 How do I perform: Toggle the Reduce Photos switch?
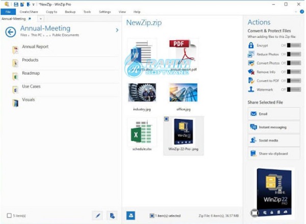click(294, 54)
